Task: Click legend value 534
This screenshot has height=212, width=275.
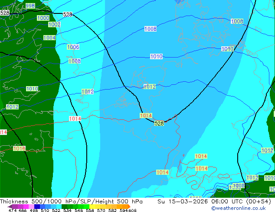Action: (67, 210)
